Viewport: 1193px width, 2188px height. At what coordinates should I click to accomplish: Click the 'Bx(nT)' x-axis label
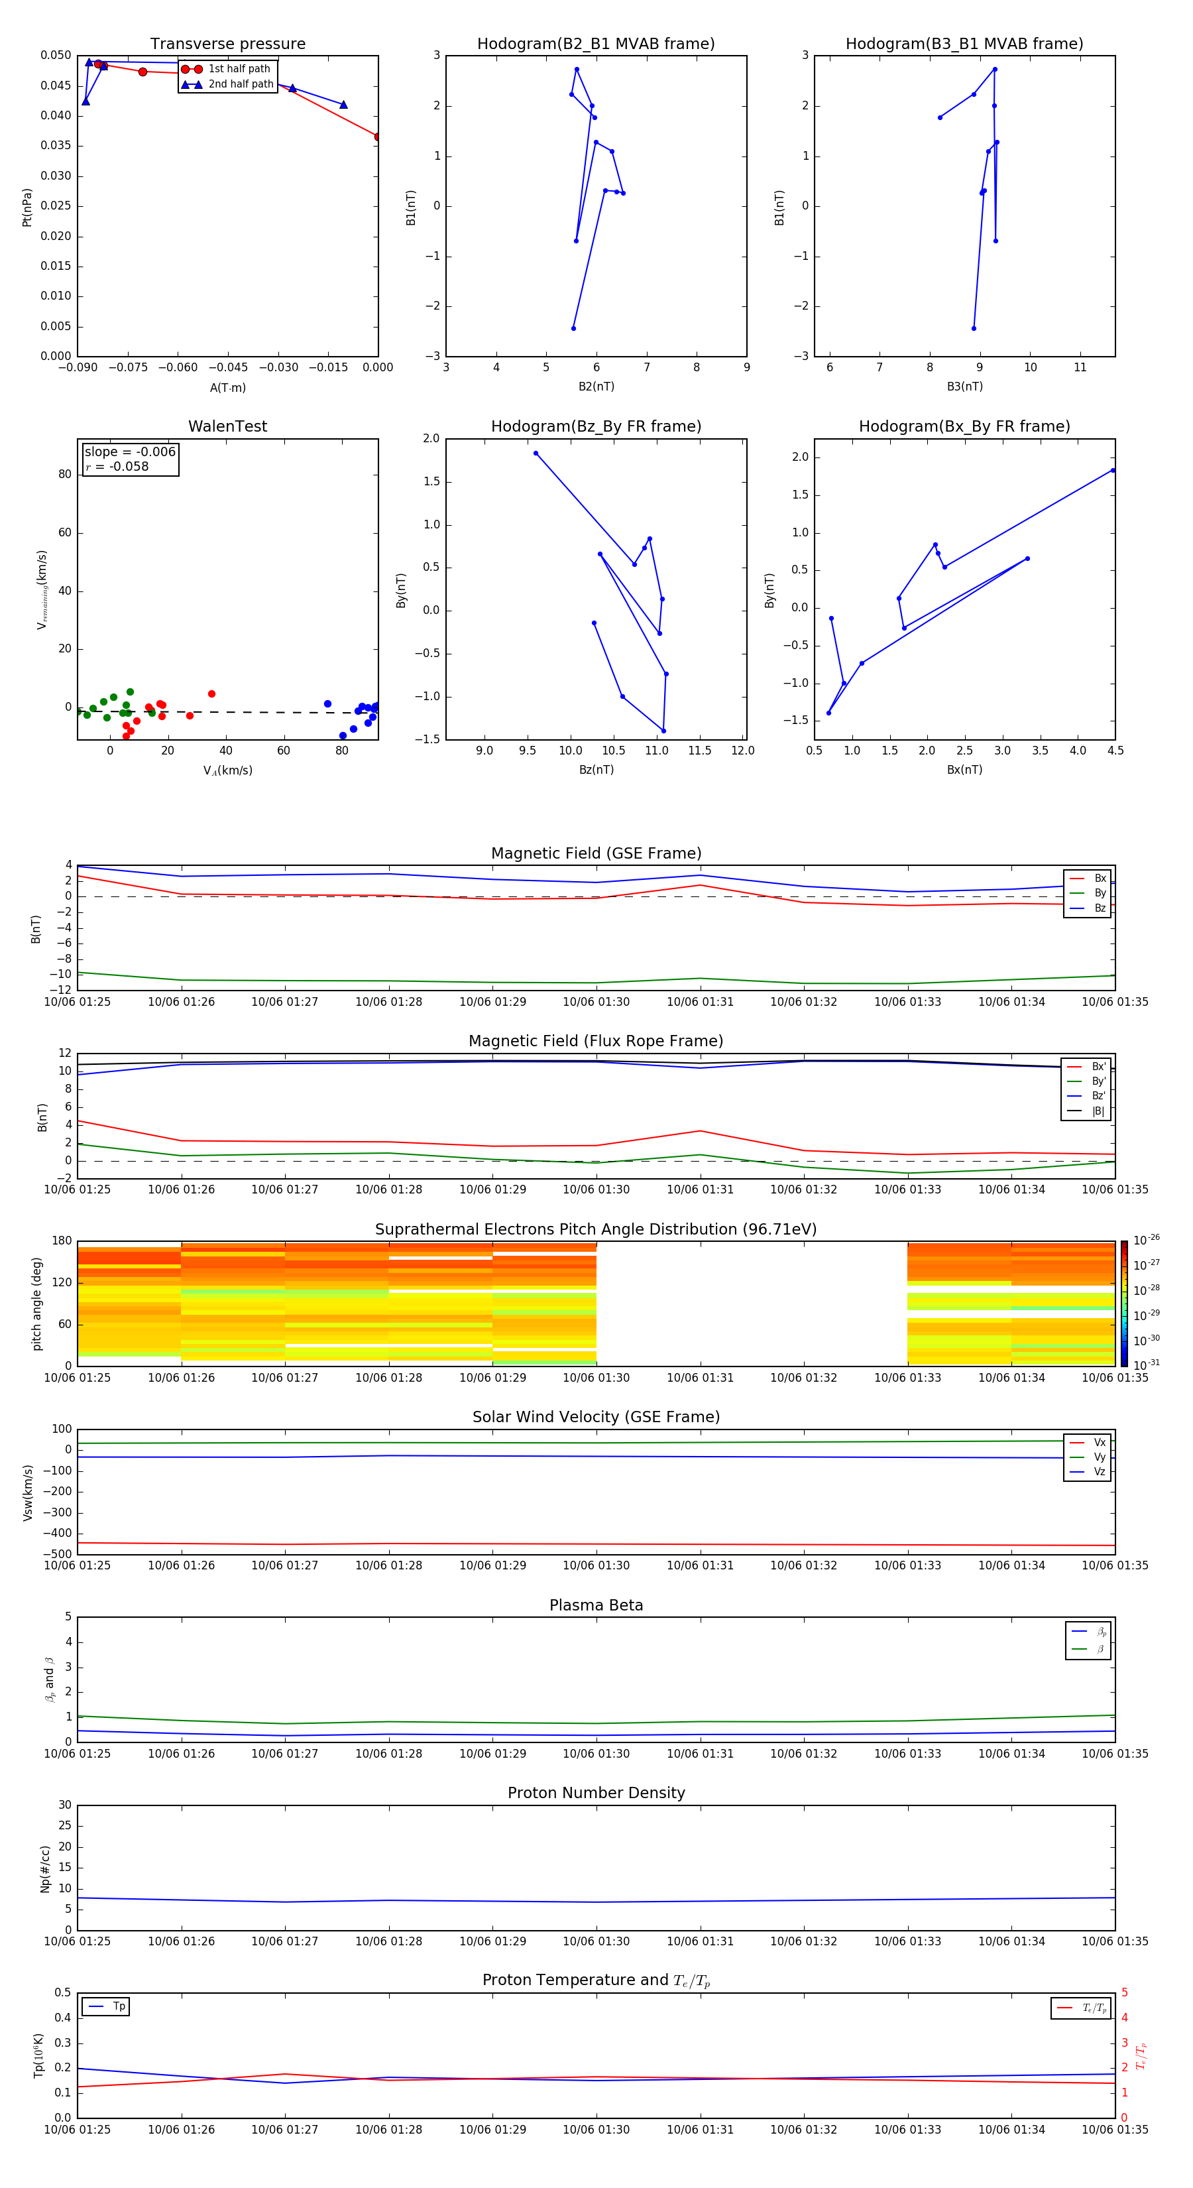[x=964, y=770]
